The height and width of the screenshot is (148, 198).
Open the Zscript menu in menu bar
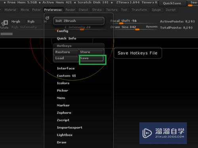(x=171, y=10)
